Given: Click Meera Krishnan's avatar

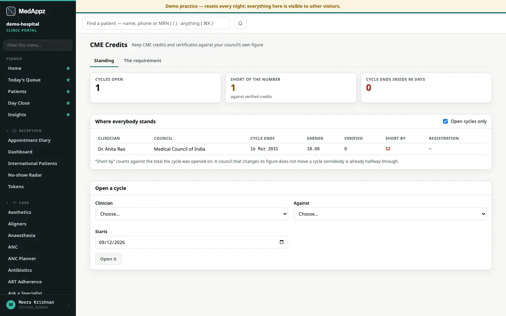Looking at the screenshot, I should point(11,305).
